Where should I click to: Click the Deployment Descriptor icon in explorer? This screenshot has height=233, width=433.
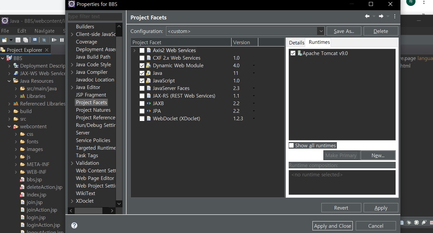[x=16, y=66]
